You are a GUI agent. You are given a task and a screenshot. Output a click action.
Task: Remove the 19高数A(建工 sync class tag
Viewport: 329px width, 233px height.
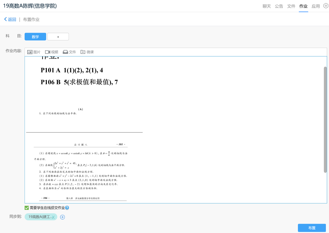click(x=53, y=217)
